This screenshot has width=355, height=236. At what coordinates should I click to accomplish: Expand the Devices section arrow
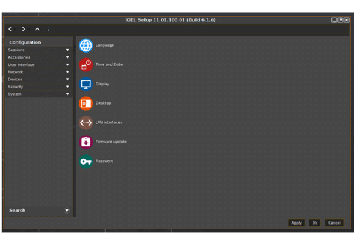coord(67,79)
